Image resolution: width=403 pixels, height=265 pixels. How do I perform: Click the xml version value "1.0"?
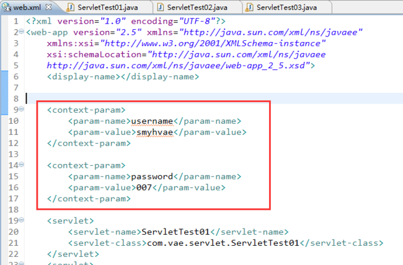pos(113,21)
